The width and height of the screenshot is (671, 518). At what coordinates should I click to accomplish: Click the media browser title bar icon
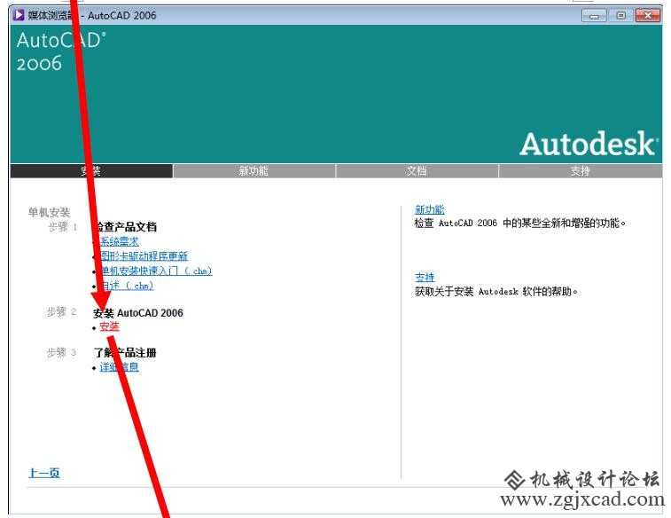(19, 15)
